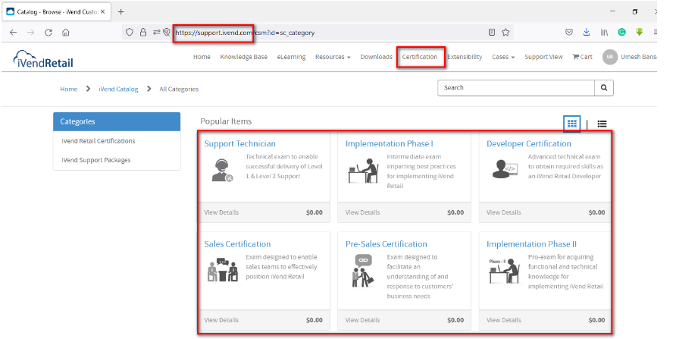Open the Support View menu item
Viewport: 676px width, 339px height.
coord(543,57)
